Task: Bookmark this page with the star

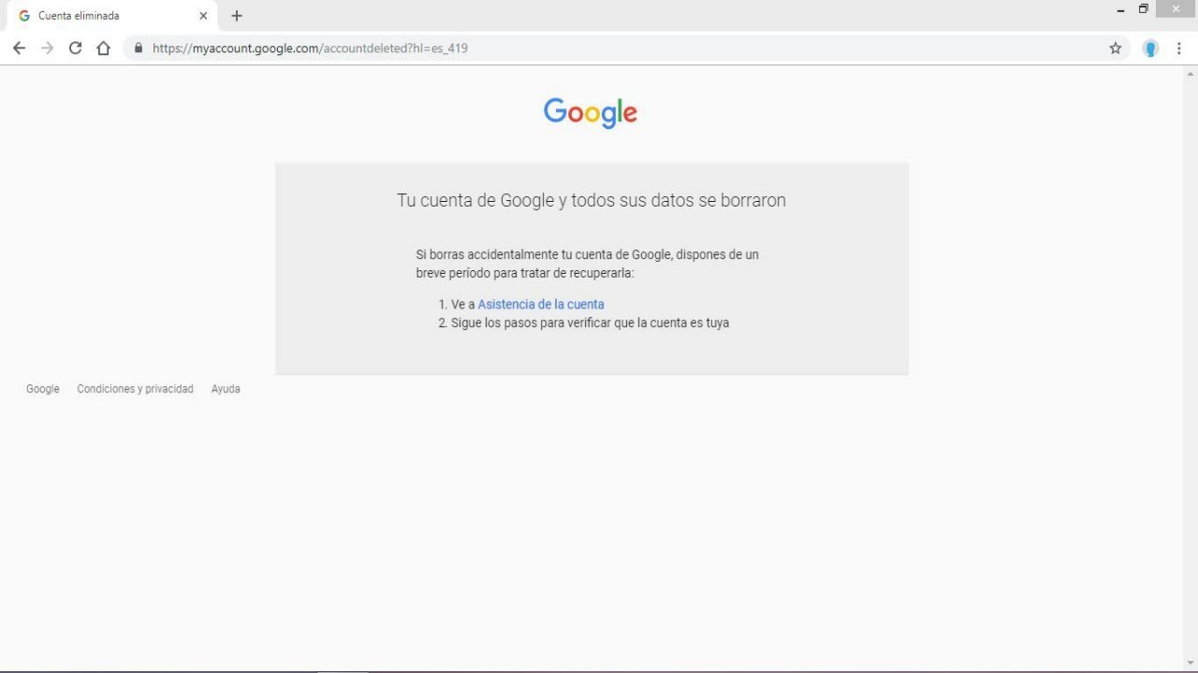Action: point(1115,48)
